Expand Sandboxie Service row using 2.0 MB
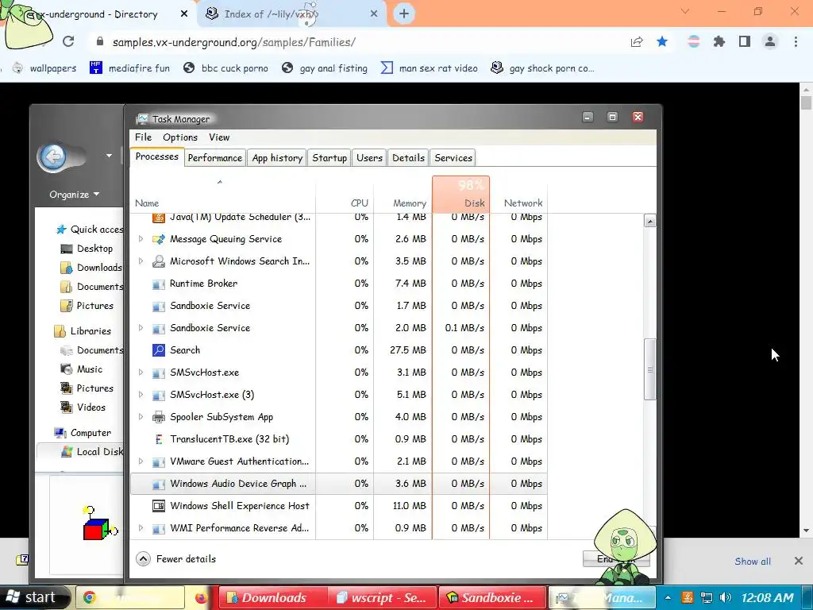Viewport: 813px width, 610px height. click(x=141, y=328)
